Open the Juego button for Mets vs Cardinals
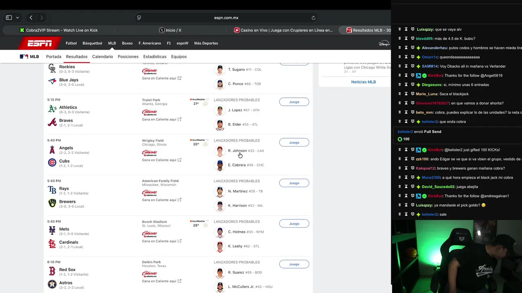The height and width of the screenshot is (293, 522). (x=294, y=223)
